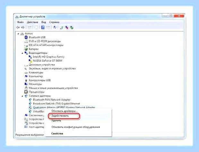Screen dimensions: 199x152
Task: Open the Вид menu
Action: (44, 22)
